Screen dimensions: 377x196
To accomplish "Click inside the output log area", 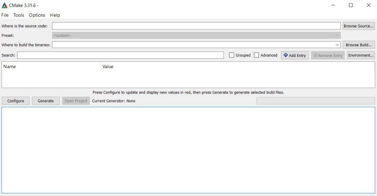I will pyautogui.click(x=188, y=150).
